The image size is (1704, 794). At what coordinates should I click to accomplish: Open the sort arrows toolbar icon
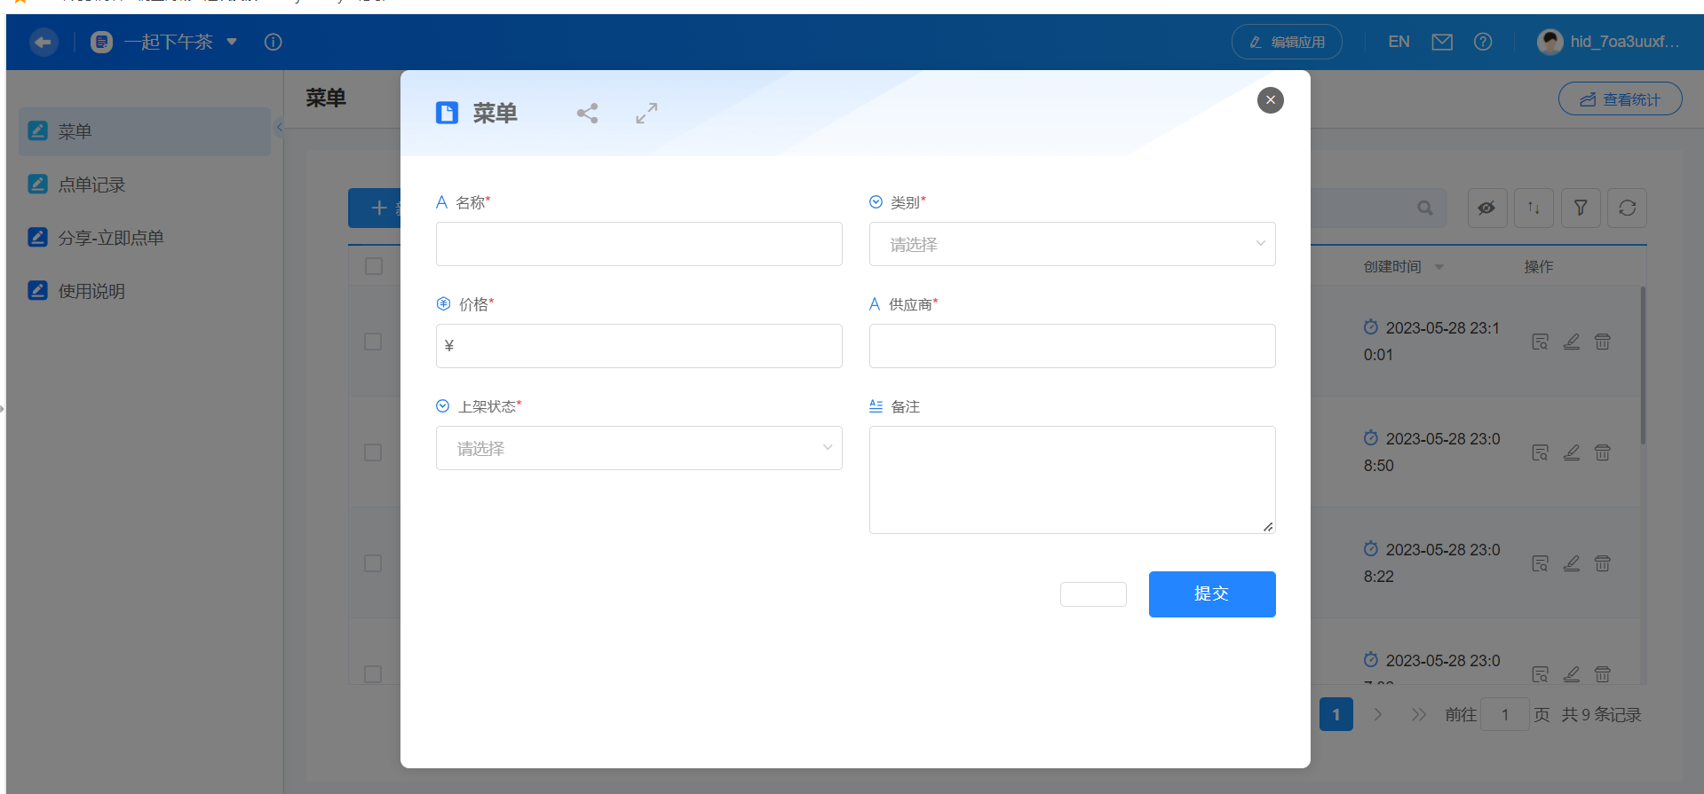click(1534, 208)
